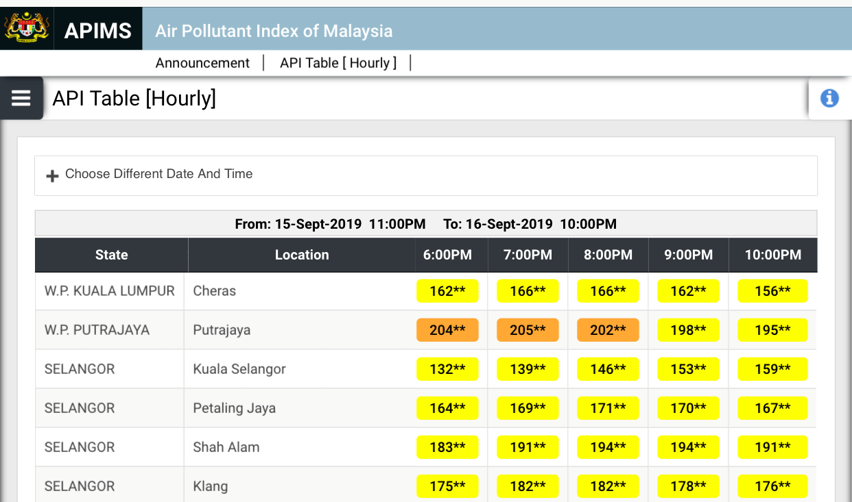Viewport: 852px width, 502px height.
Task: Click orange 204** Putrajaya reading
Action: click(x=447, y=330)
